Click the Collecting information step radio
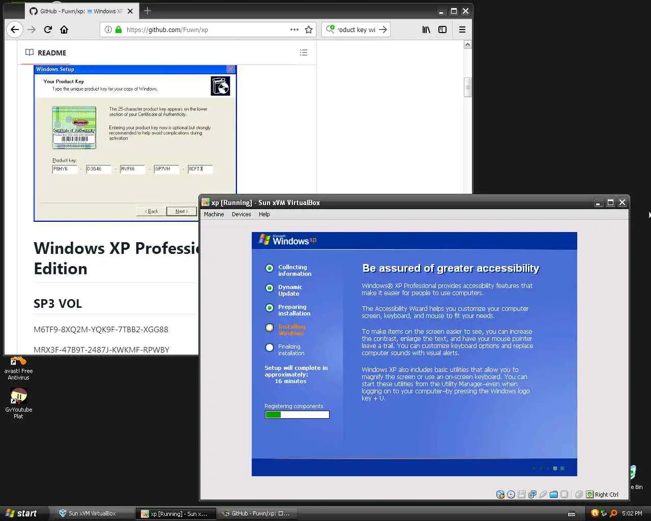Screen dimensions: 651x521 270,268
